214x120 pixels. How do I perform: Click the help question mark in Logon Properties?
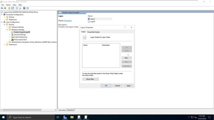click(x=125, y=27)
